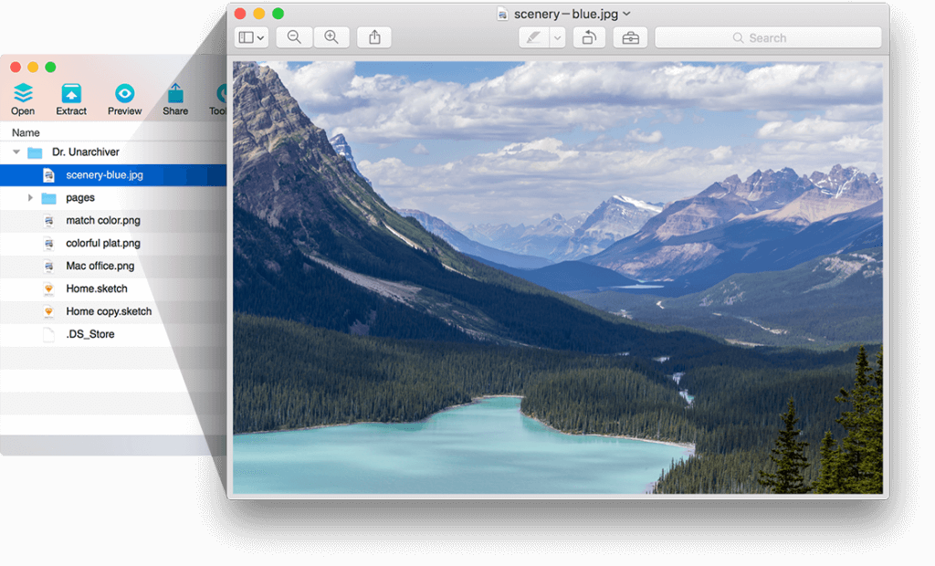The image size is (935, 566).
Task: Click the match color.png file icon
Action: coord(49,221)
